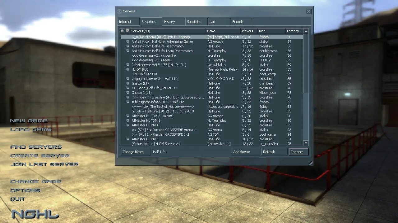Click shield icon beside AIMaster HL TDM 3
398x223 pixels.
click(128, 116)
